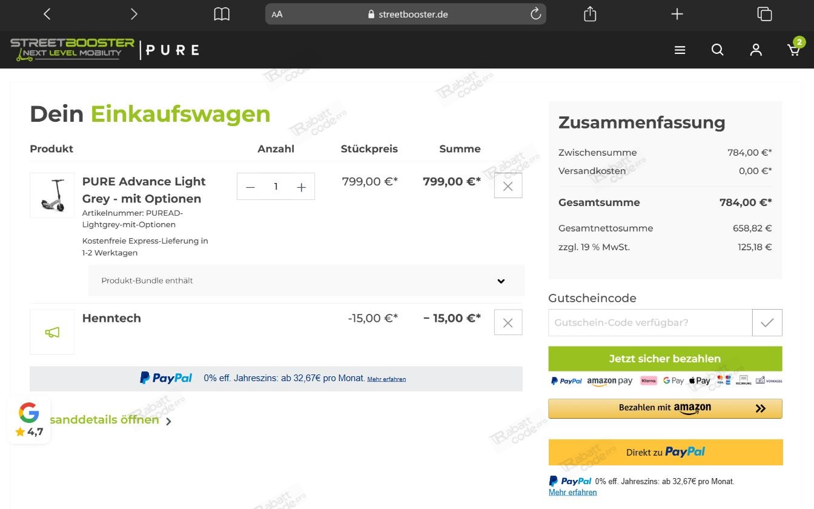Click the MwSt. value 125,18 €
Image resolution: width=814 pixels, height=509 pixels.
pyautogui.click(x=755, y=247)
